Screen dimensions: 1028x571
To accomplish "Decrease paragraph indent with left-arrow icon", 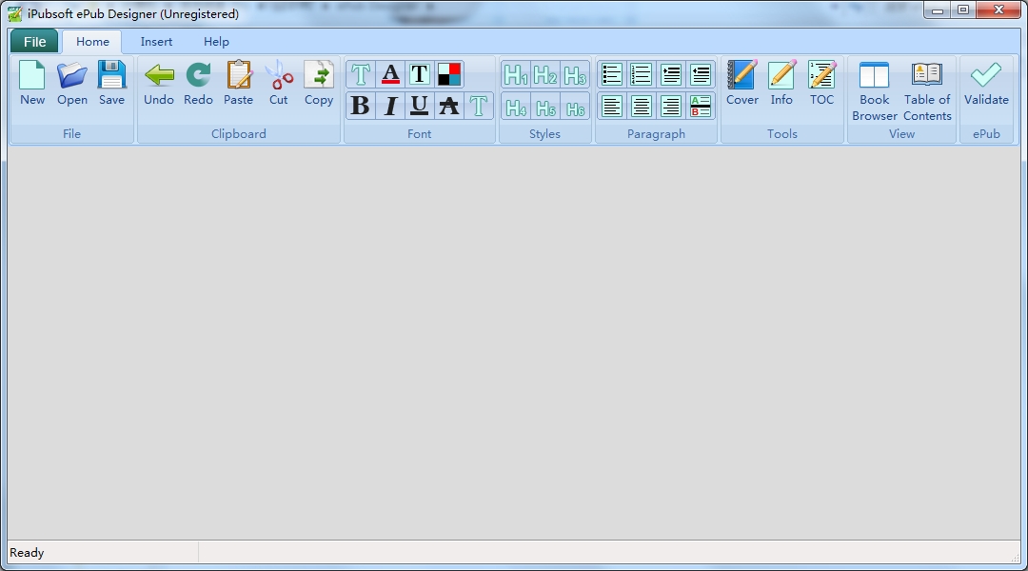I will (701, 75).
